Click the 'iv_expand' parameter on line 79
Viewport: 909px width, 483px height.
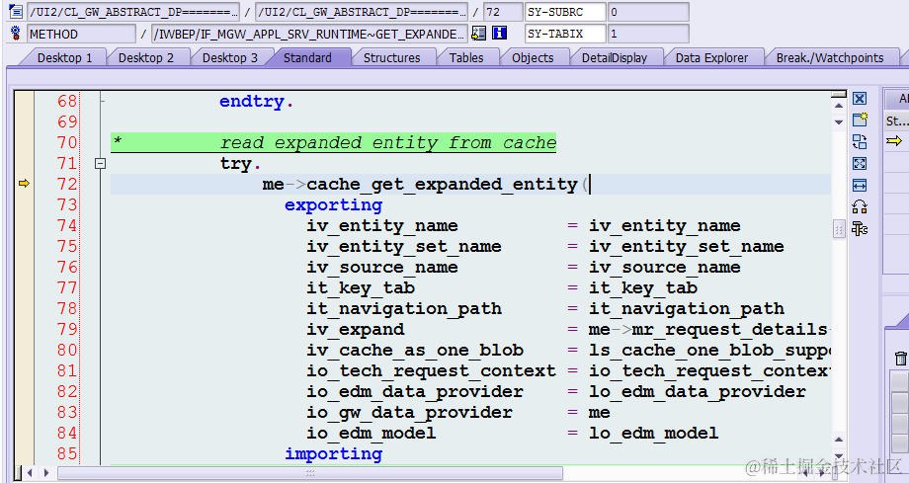click(356, 329)
